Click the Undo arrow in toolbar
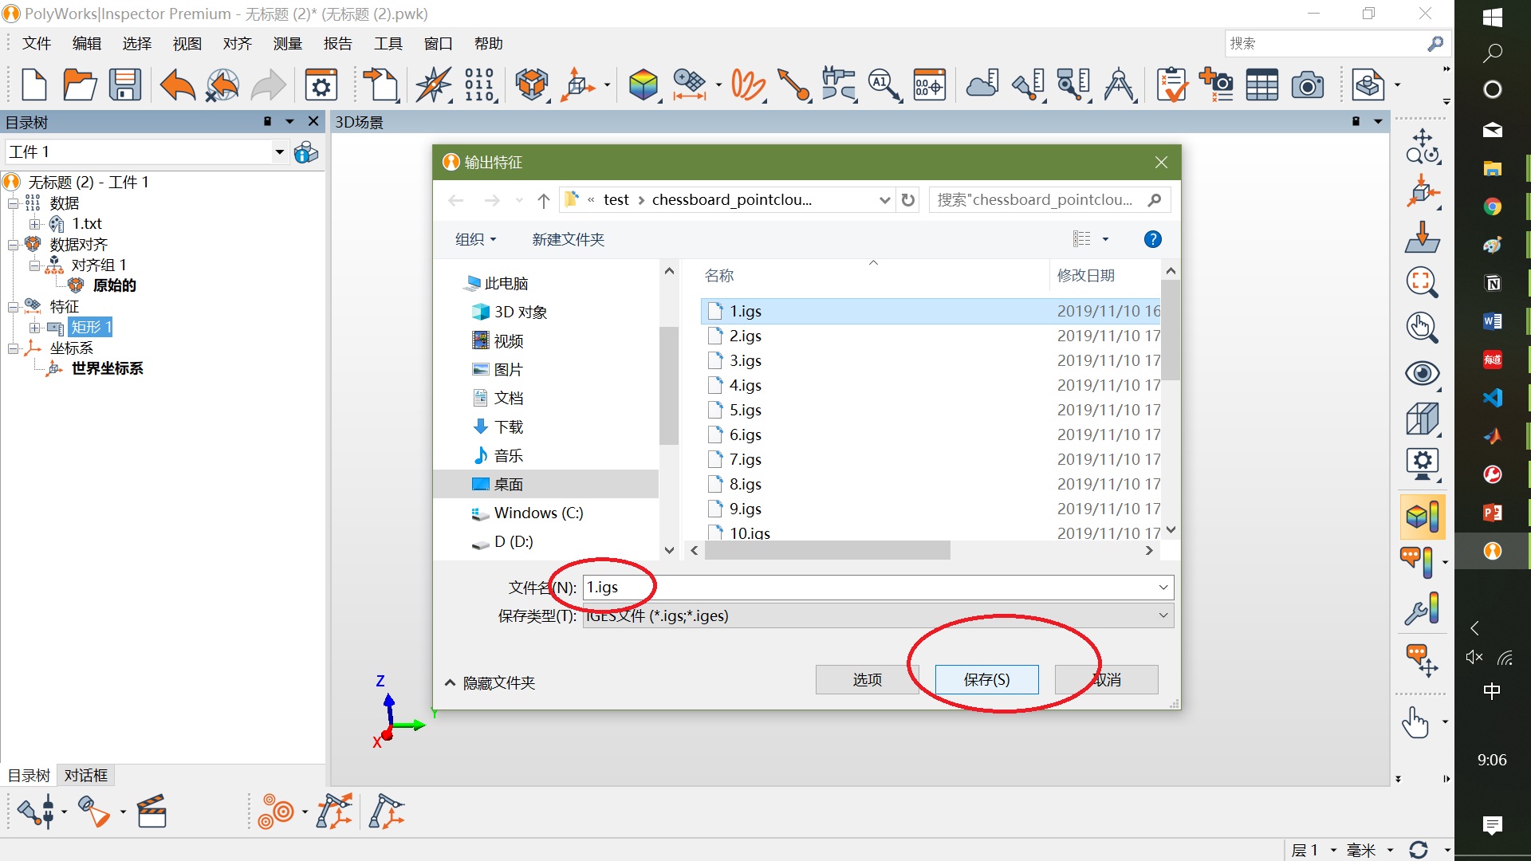This screenshot has height=861, width=1531. (x=177, y=85)
